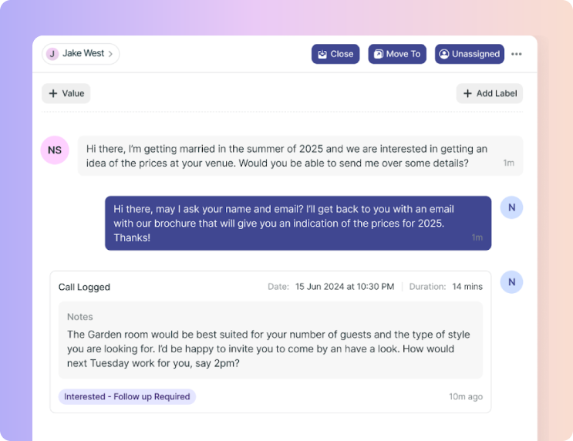Click the N avatar beside Call Logged

[511, 282]
